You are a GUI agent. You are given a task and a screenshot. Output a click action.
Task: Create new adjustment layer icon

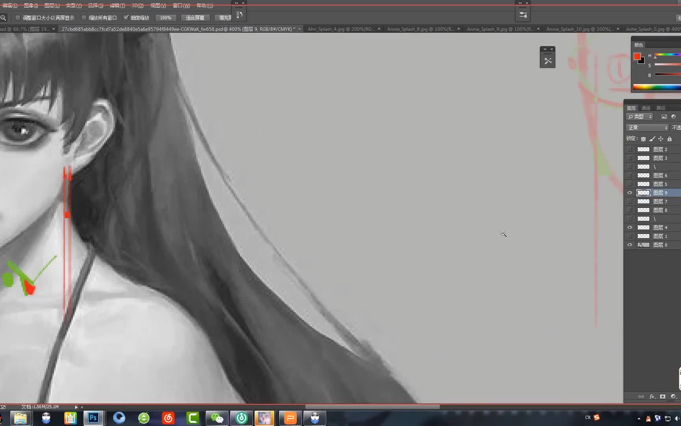pos(674,396)
